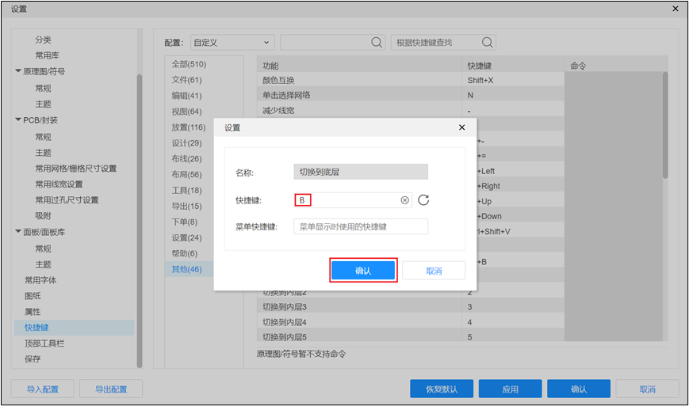Select the 其他(46) category

click(x=187, y=269)
